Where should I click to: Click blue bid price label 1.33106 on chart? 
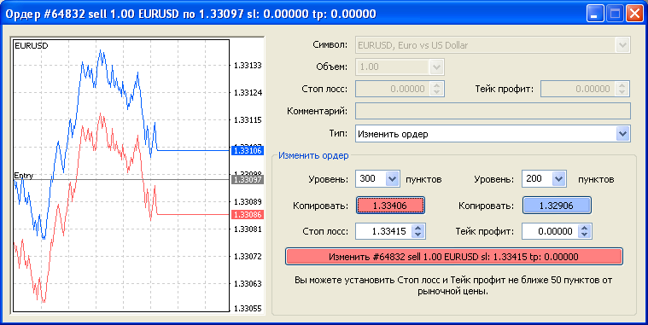click(x=248, y=151)
